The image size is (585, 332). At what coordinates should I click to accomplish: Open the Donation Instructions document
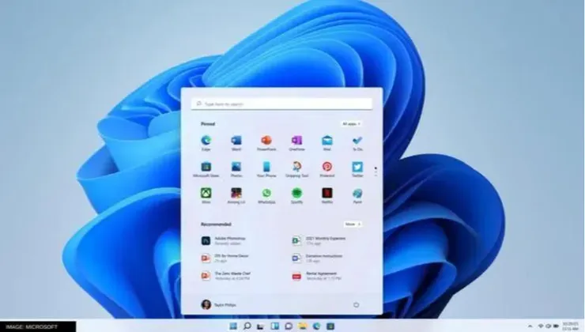click(317, 258)
